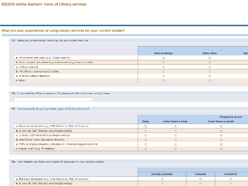Viewport: 248px width, 186px height.
Task: Pick A few times a month for inter-library loans
Action: coord(221,140)
